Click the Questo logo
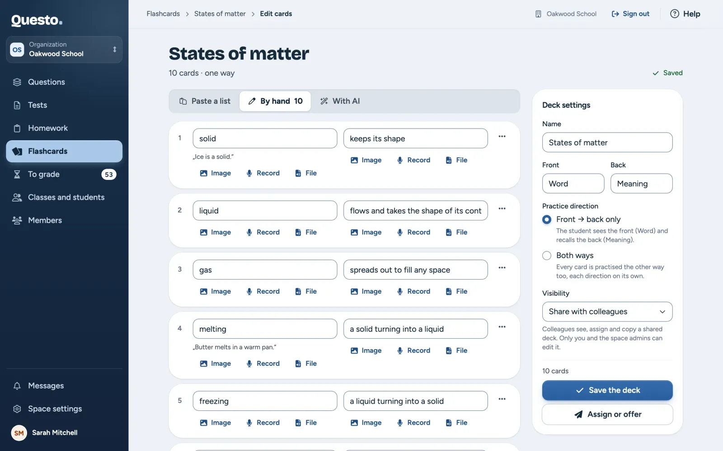The width and height of the screenshot is (723, 451). [37, 20]
